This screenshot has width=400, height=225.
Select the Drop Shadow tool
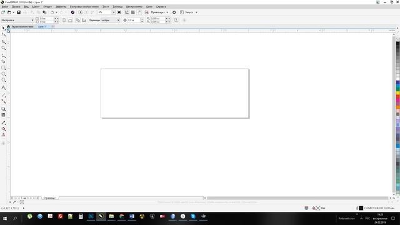click(x=4, y=109)
